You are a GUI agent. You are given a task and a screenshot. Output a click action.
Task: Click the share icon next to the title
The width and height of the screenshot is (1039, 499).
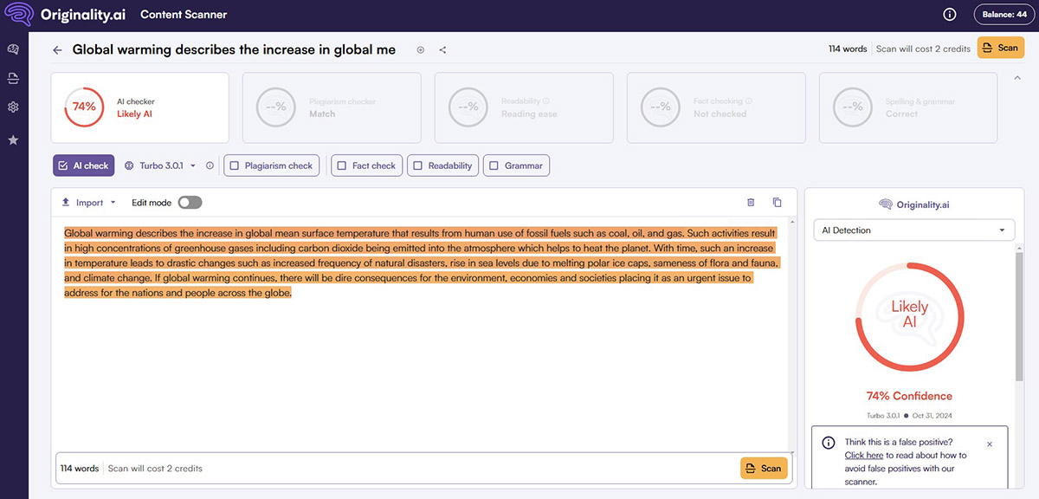coord(442,50)
